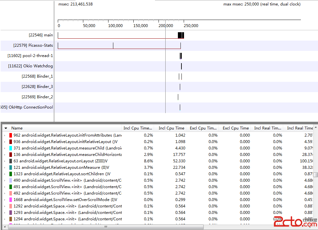Select the [22569] Binder_2 thread label

coord(37,97)
